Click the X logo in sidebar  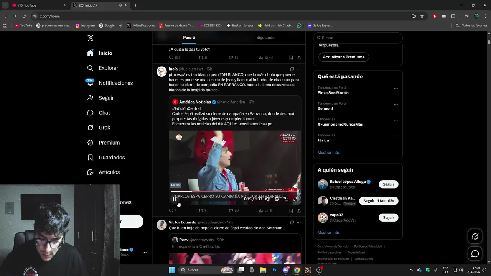click(x=91, y=38)
